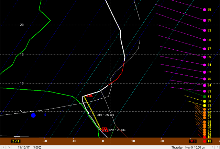
Task: Click the Thursday Nov 9 10:00 pm label
Action: tap(196, 147)
